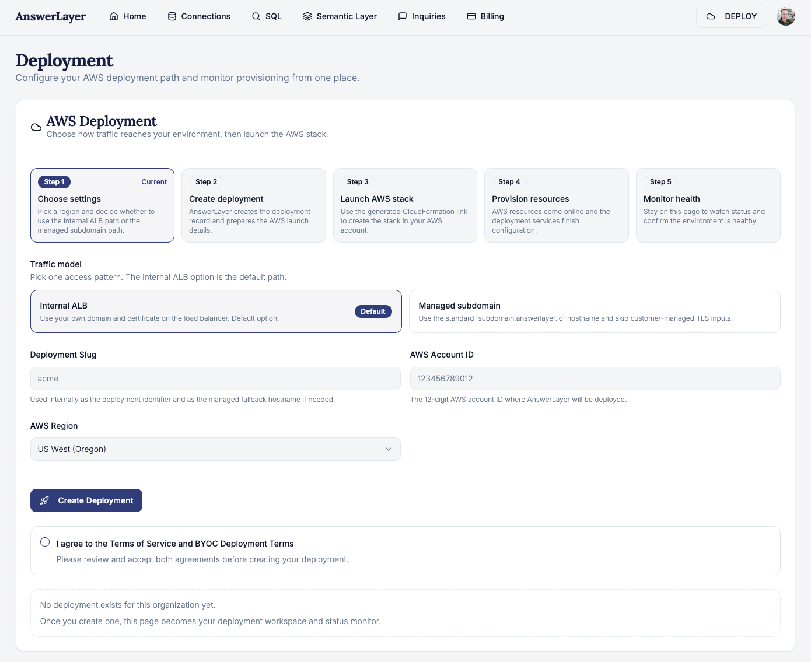The width and height of the screenshot is (811, 662).
Task: Click the Semantic Layer stack icon
Action: click(x=307, y=16)
